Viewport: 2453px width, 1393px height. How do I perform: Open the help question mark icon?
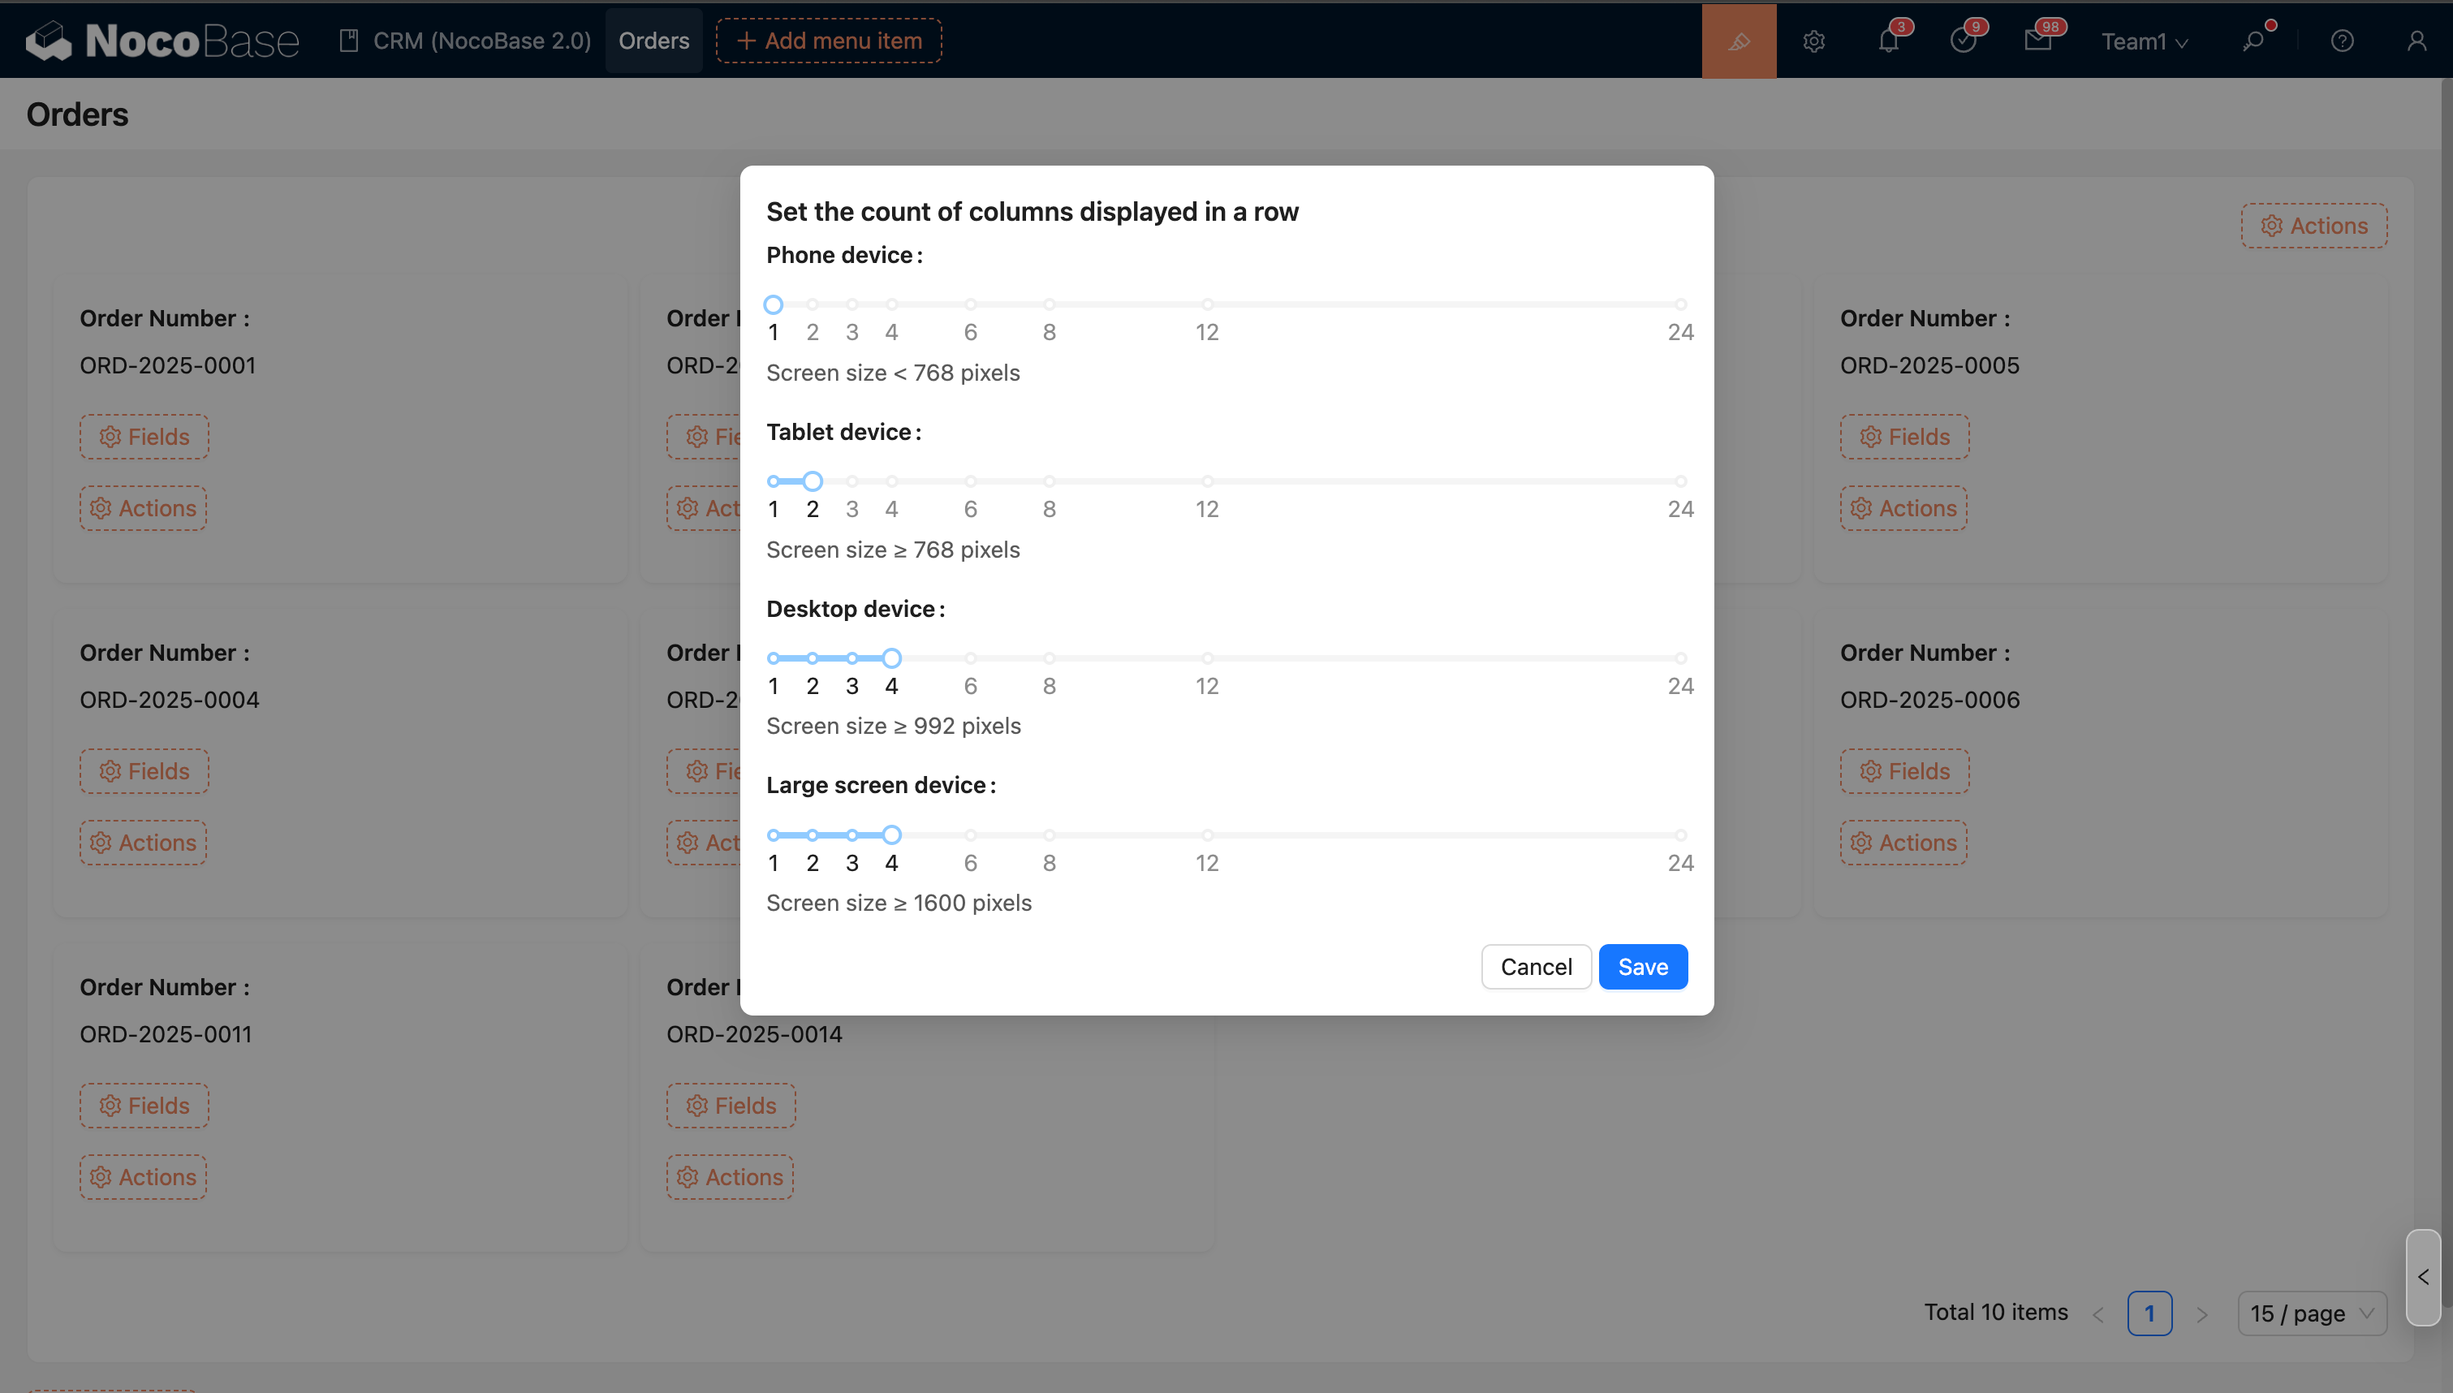tap(2341, 41)
